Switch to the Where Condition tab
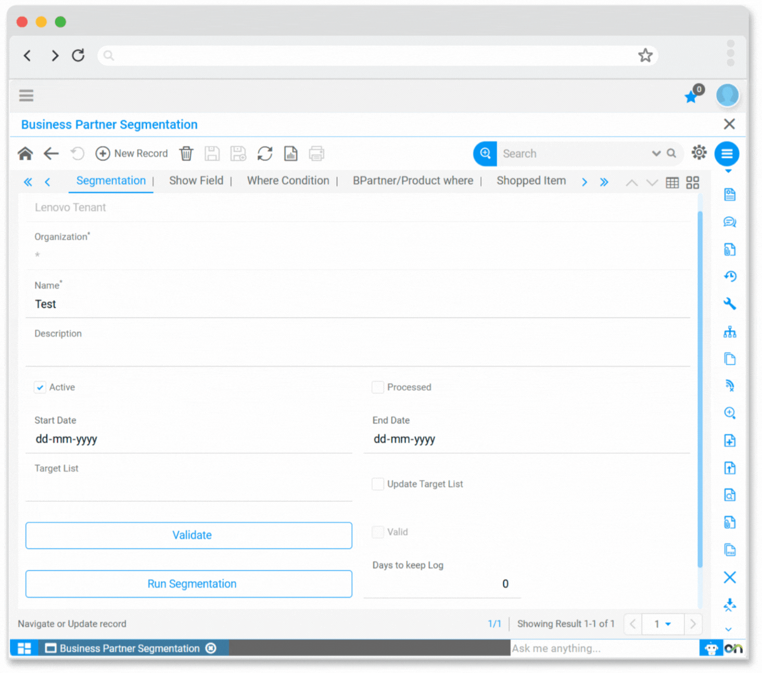762x673 pixels. (x=288, y=181)
